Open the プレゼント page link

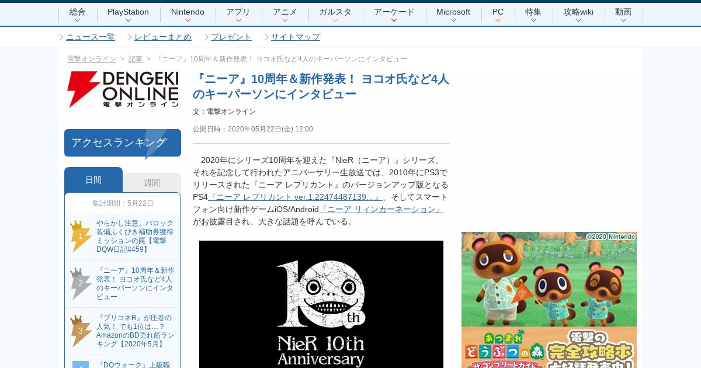(231, 37)
